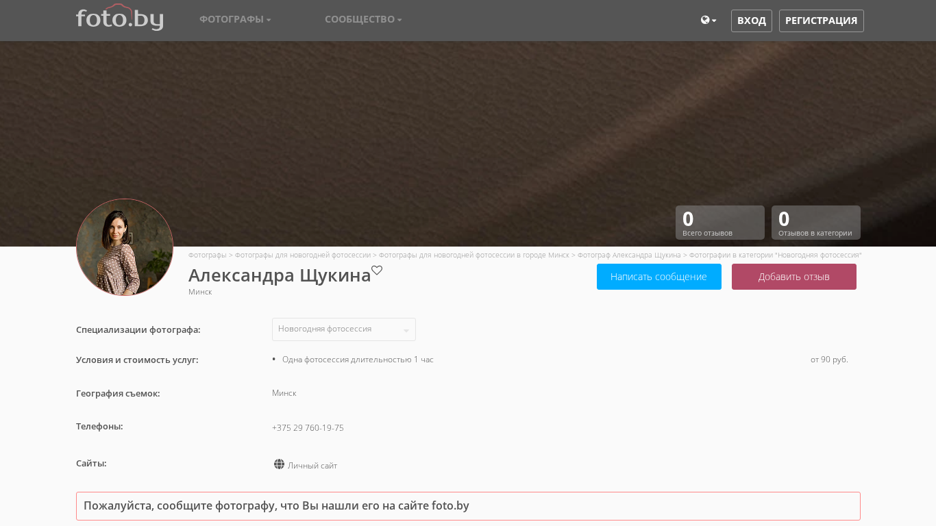Expand the Новогодняя фотосессия specialization dropdown

coord(343,329)
